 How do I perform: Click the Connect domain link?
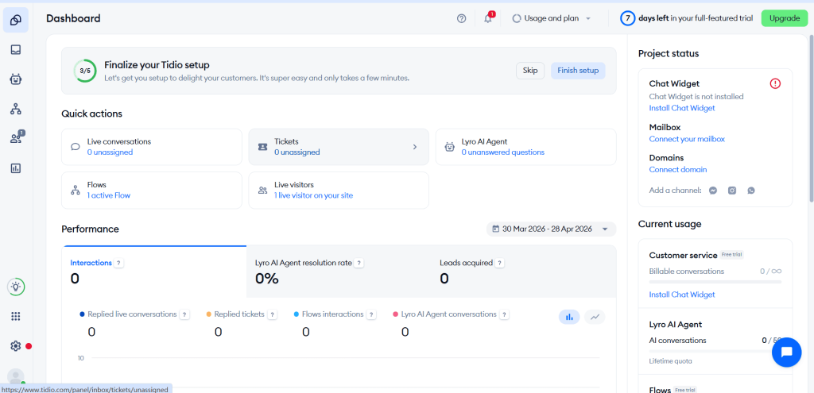point(678,170)
